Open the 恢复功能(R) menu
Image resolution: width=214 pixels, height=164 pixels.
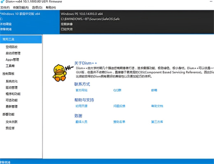click(x=21, y=7)
